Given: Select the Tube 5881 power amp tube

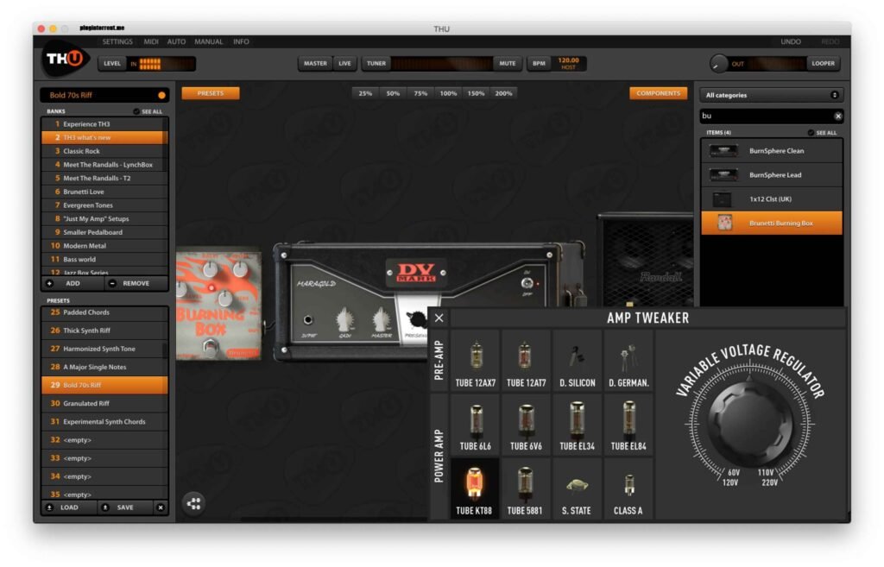Looking at the screenshot, I should (526, 488).
